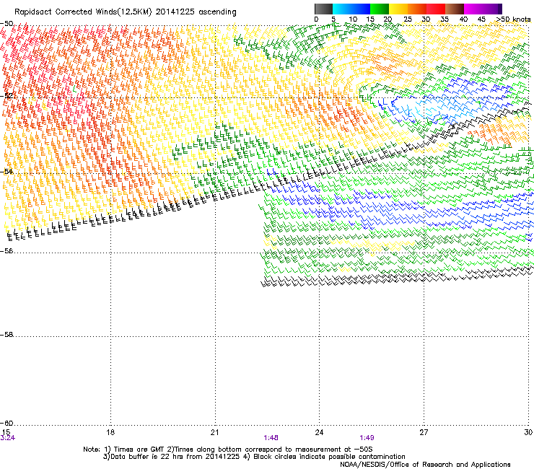Click the '-60' latitude axis label
534x469 pixels.
(x=6, y=423)
